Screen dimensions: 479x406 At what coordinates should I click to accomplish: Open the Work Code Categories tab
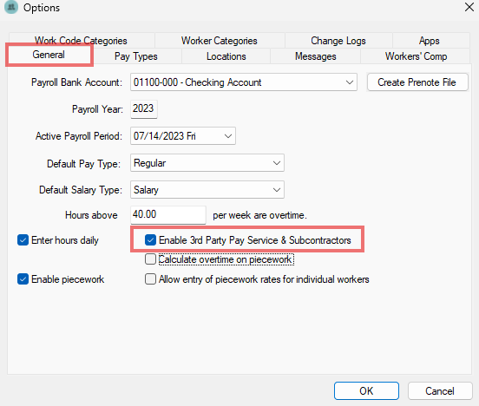81,40
